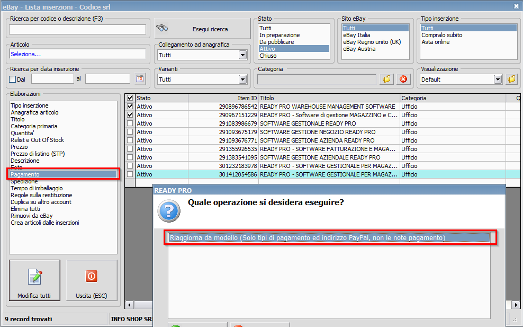Select 'Tempo di imballaggio' elaboration
The image size is (523, 327).
tap(63, 188)
